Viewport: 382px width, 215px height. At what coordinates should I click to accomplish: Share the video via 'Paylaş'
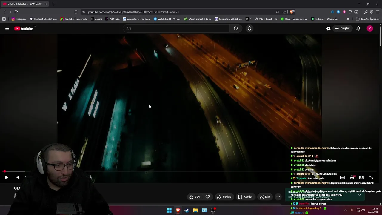tap(224, 197)
